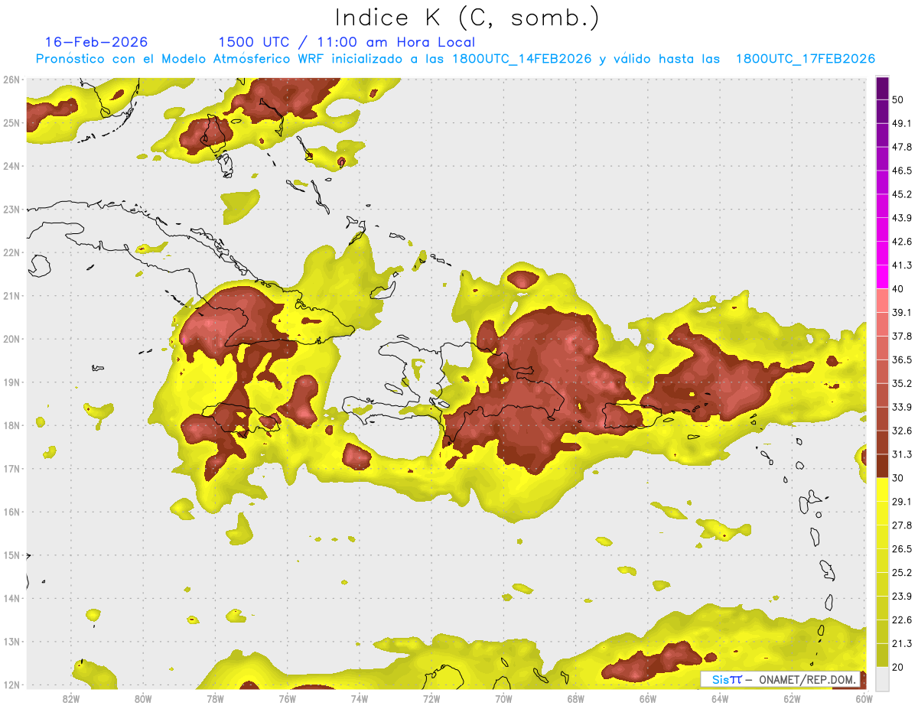This screenshot has width=918, height=709.
Task: Click the colorbar label "40"
Action: (897, 288)
